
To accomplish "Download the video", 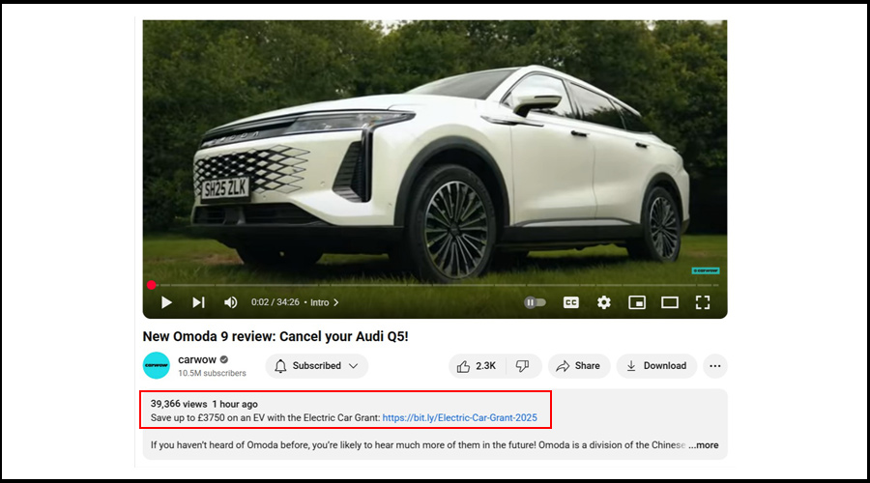I will tap(655, 366).
